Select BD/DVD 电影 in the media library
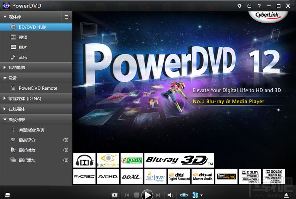Screen dimensions: 296x199 36,27
